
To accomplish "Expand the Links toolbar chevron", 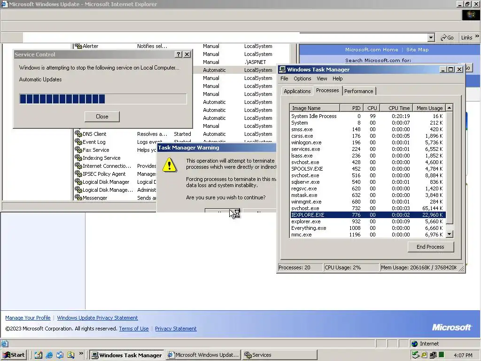I will (477, 36).
